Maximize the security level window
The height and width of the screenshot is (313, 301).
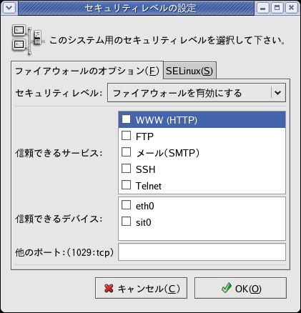pos(277,8)
